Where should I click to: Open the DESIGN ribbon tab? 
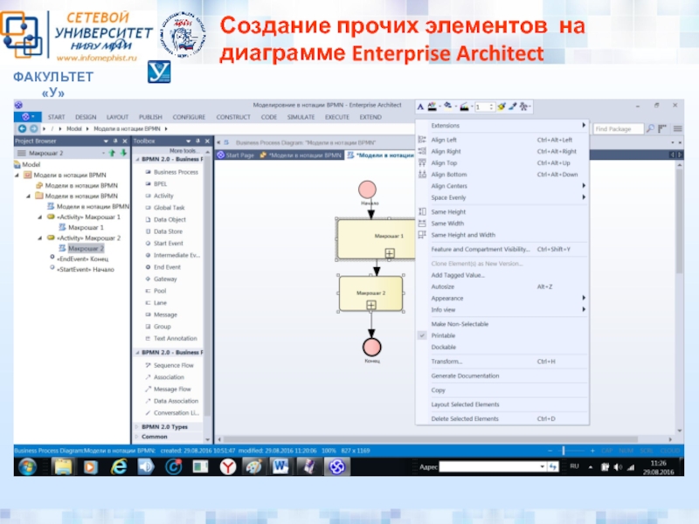[86, 116]
